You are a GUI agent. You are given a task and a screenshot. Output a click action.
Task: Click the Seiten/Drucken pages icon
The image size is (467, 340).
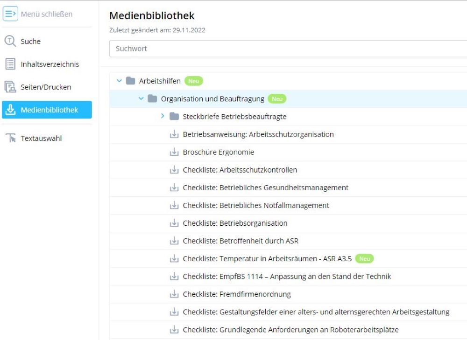(10, 87)
